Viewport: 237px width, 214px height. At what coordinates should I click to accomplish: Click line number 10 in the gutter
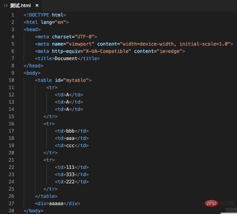(11, 80)
